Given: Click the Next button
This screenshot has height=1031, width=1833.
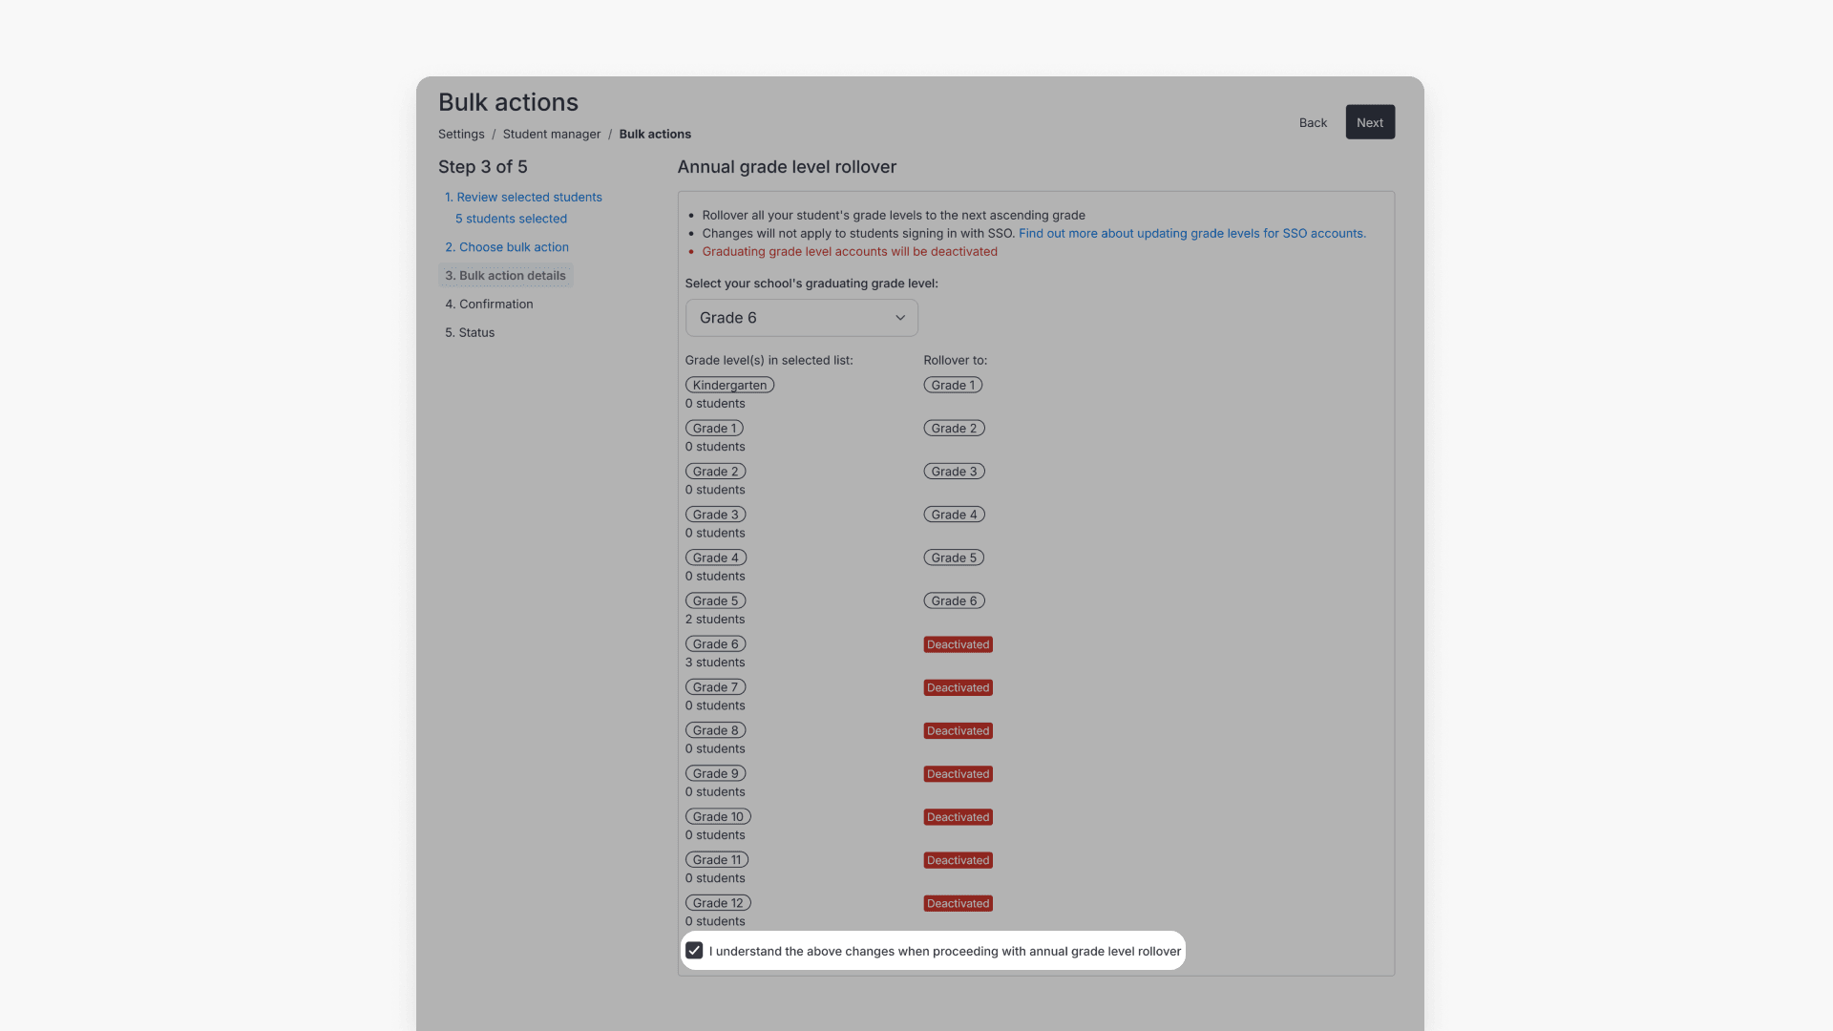Looking at the screenshot, I should click(1369, 121).
